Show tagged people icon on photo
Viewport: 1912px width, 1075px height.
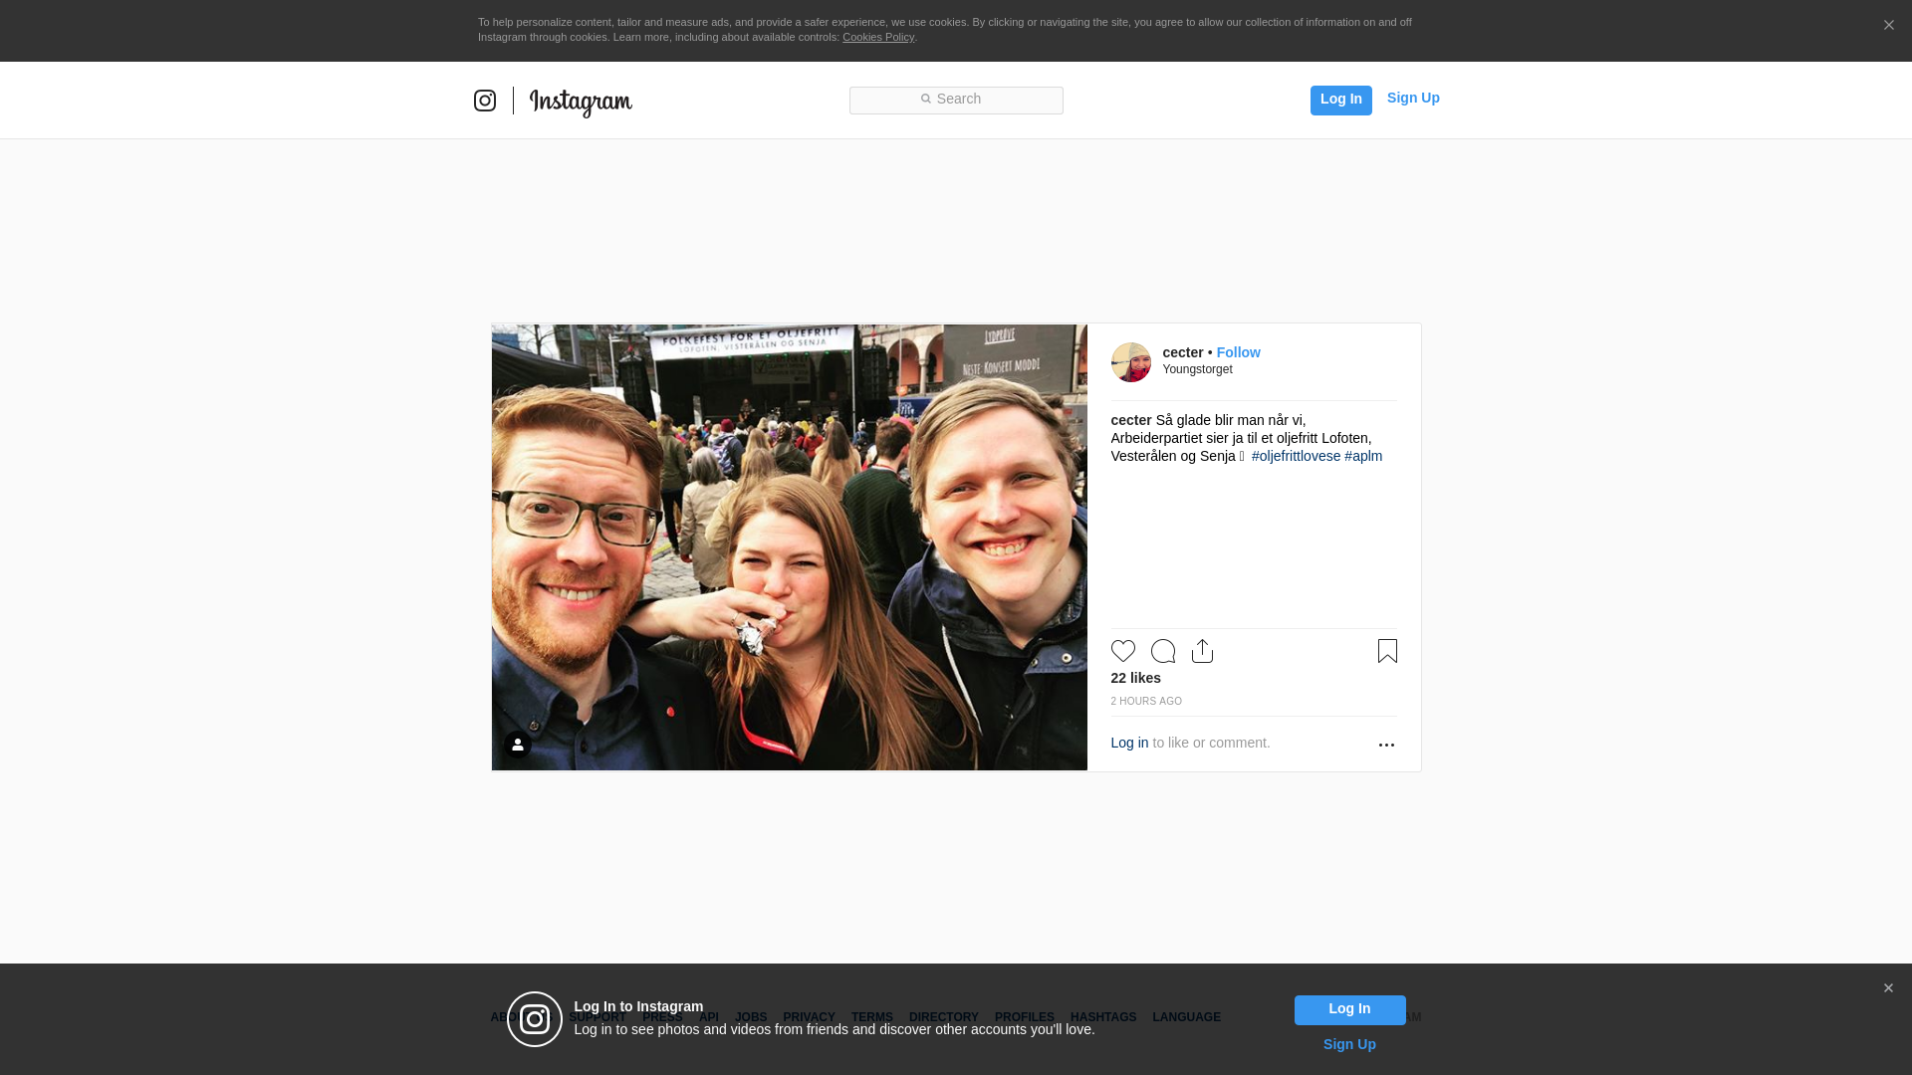(x=517, y=745)
